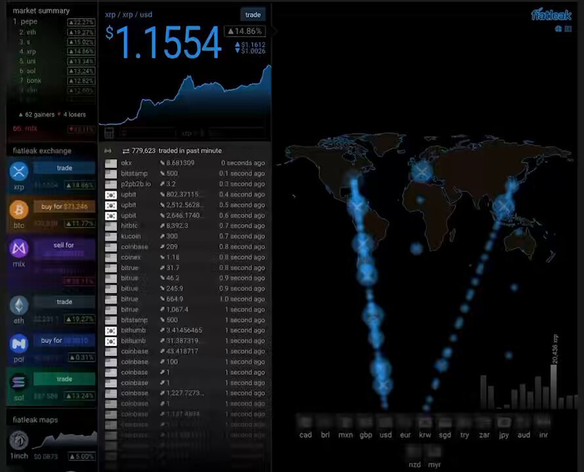Select the blue pol coin icon
The width and height of the screenshot is (584, 472).
click(x=19, y=344)
